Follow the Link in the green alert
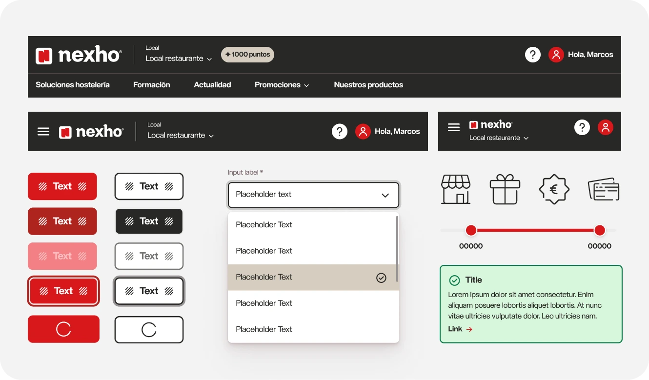Image resolution: width=649 pixels, height=380 pixels. [460, 329]
